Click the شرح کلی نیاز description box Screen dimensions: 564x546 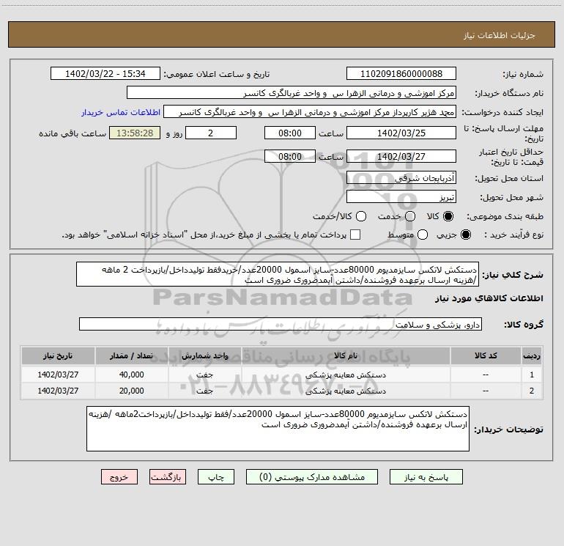tap(278, 274)
